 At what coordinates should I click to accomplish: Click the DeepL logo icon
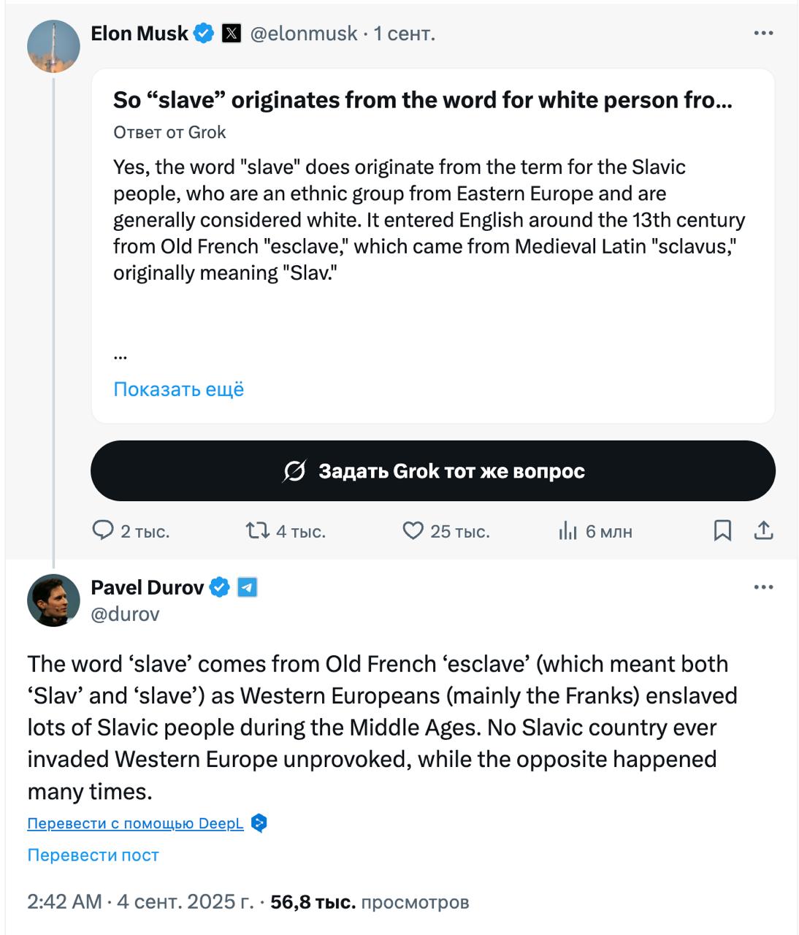point(259,823)
